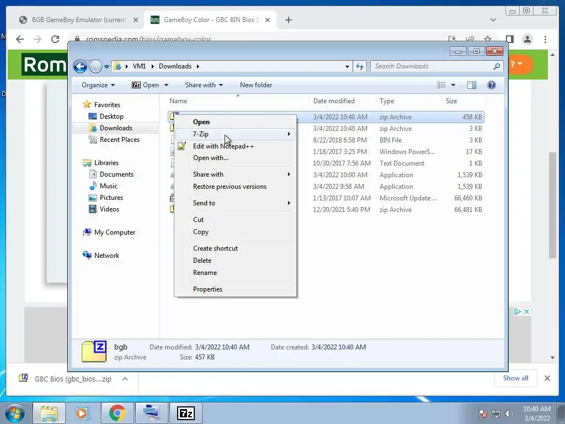This screenshot has width=565, height=424.
Task: Click Chrome taskbar icon
Action: tap(117, 413)
